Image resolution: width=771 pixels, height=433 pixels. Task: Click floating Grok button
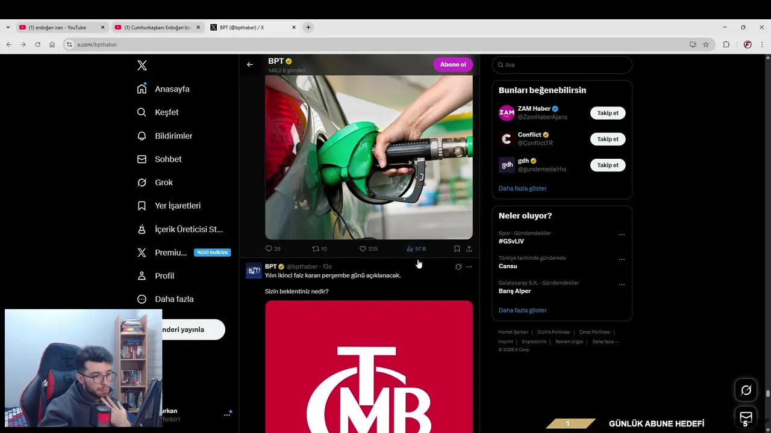746,390
